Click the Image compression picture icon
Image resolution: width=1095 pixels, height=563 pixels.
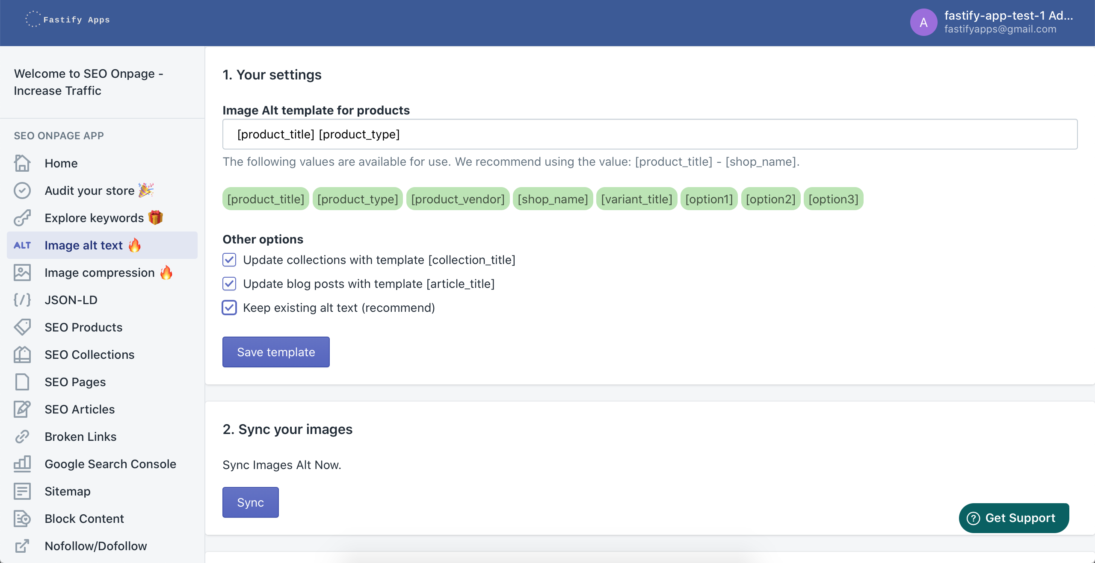pyautogui.click(x=22, y=273)
